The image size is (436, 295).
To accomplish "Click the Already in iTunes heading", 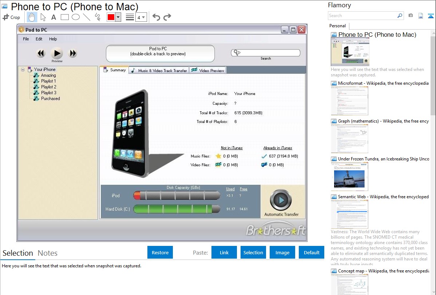I will pyautogui.click(x=278, y=148).
